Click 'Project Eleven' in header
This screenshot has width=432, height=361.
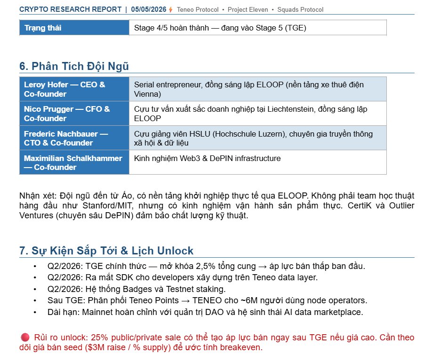click(x=248, y=9)
